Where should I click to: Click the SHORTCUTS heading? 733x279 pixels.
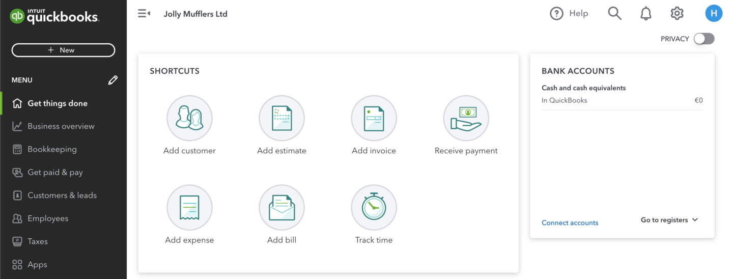(175, 71)
